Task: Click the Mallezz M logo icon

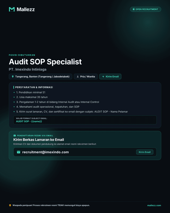Action: pos(12,9)
